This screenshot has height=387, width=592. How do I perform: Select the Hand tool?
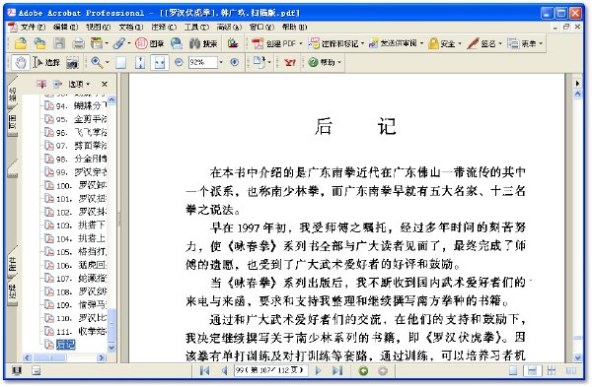pyautogui.click(x=21, y=63)
